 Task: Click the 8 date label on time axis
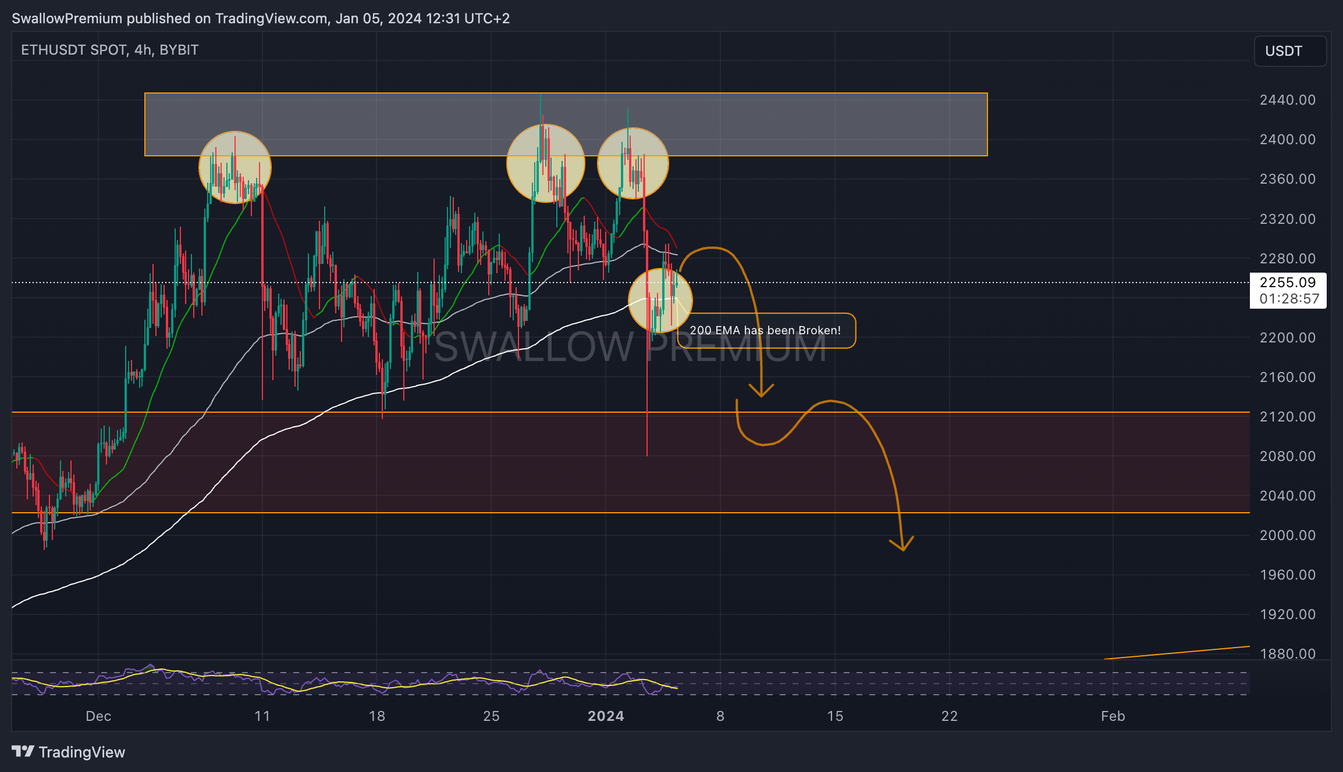[720, 716]
